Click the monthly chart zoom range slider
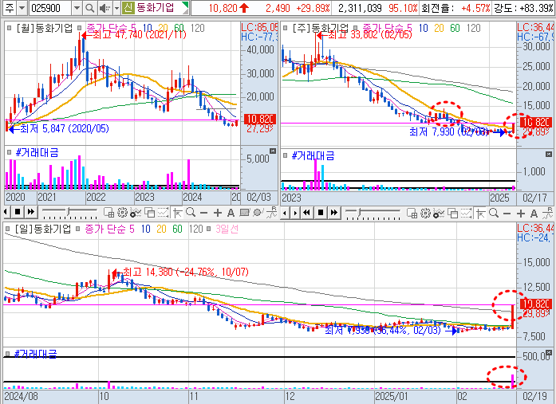The width and height of the screenshot is (556, 404). (69, 212)
